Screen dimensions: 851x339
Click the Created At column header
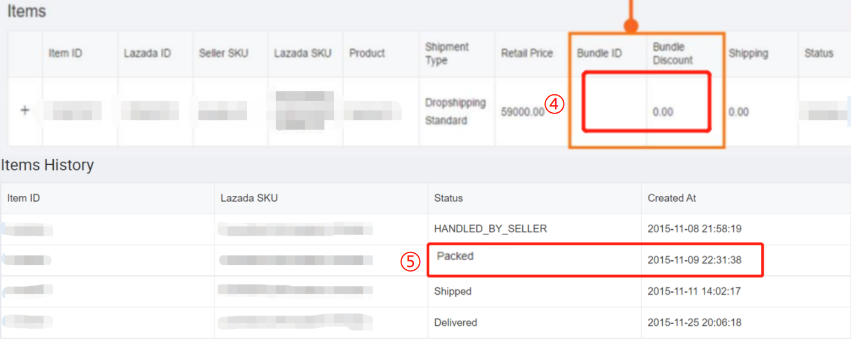[672, 198]
